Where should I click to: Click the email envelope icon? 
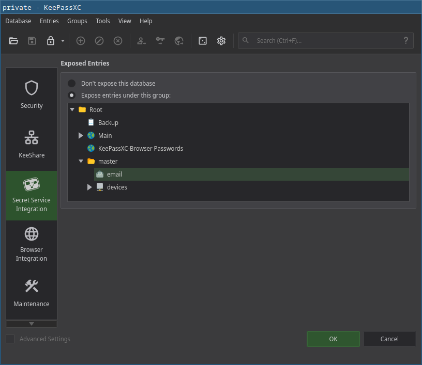point(100,174)
